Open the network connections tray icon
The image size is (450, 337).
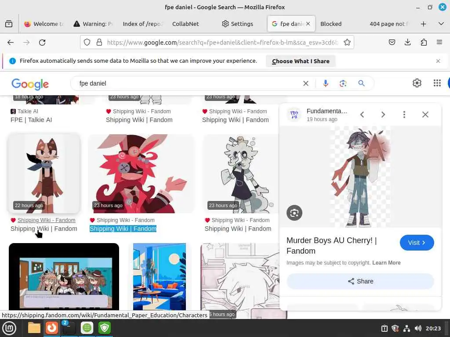(406, 328)
